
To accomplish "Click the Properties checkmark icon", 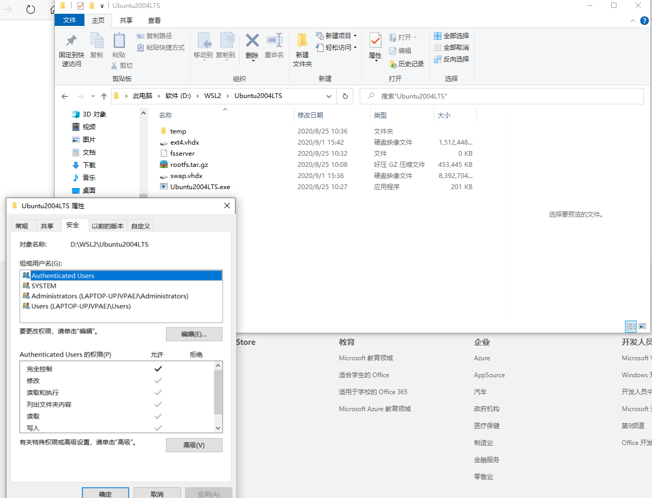I will pos(375,47).
